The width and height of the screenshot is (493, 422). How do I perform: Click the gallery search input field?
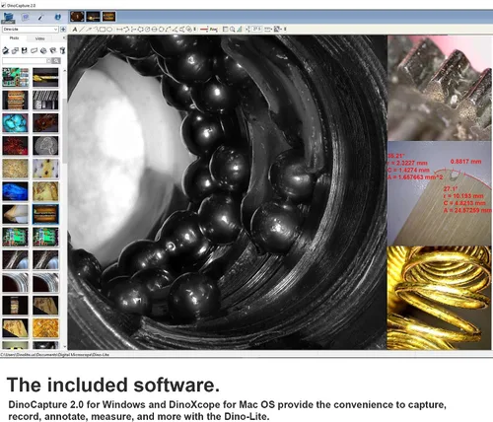coord(25,61)
